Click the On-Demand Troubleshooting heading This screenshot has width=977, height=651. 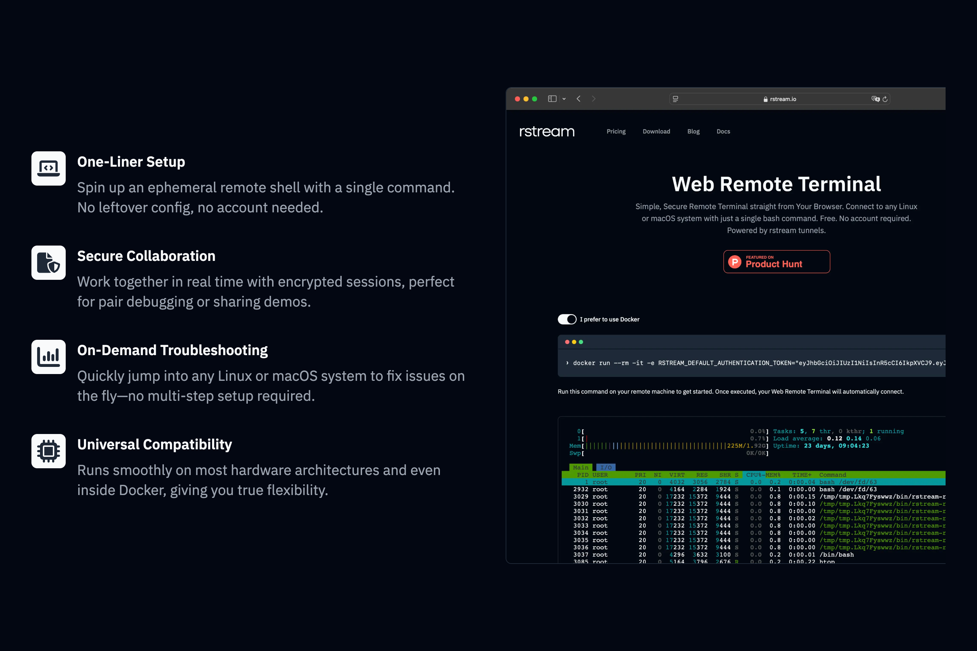[172, 350]
